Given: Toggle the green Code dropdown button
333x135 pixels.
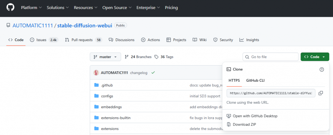Looking at the screenshot, I should (314, 57).
